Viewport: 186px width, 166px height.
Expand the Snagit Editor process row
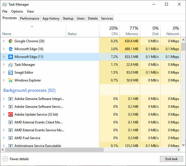[4, 73]
